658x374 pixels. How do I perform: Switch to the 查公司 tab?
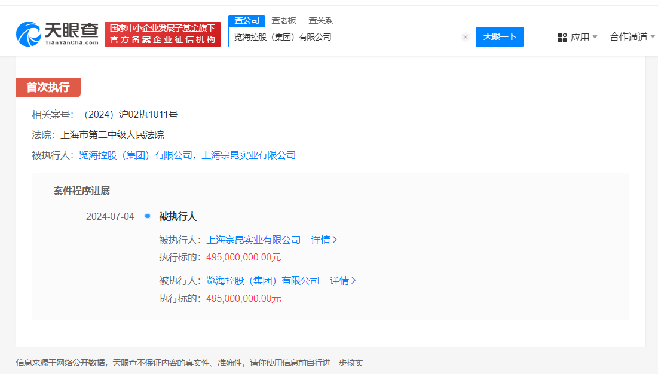point(247,20)
